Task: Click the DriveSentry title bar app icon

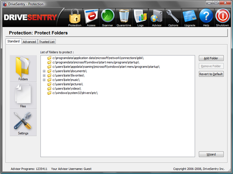Action: [x=5, y=4]
